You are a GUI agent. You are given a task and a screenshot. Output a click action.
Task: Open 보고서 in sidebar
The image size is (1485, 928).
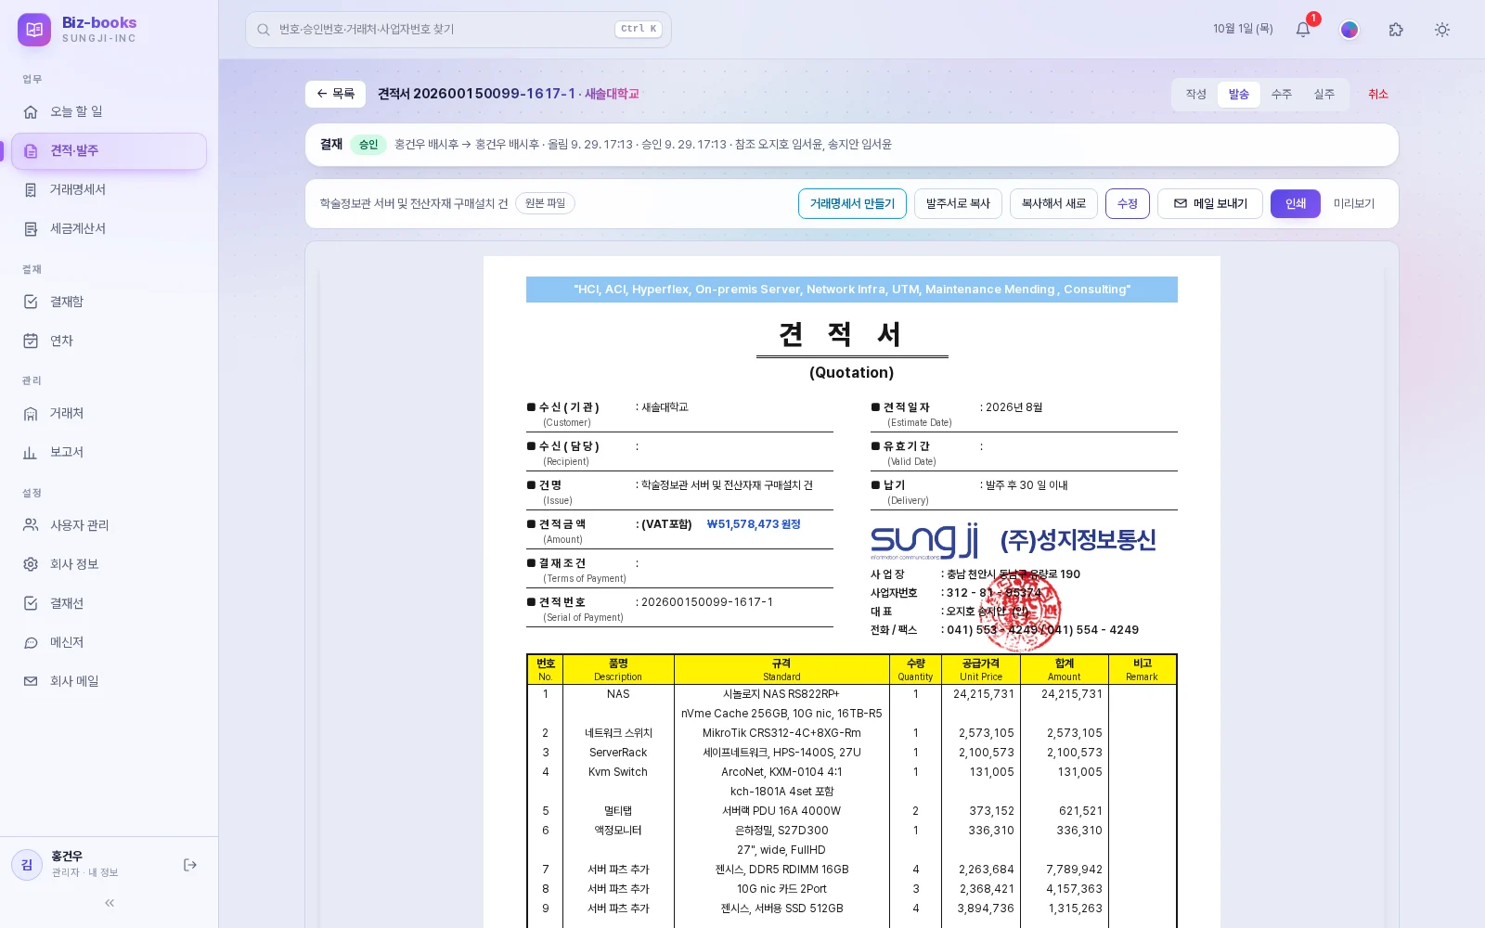110,452
